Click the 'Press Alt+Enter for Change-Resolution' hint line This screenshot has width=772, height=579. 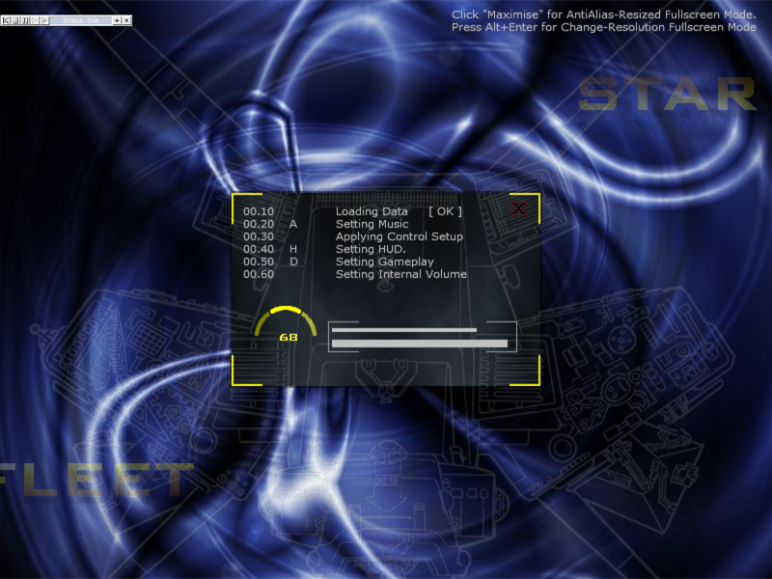tap(604, 28)
